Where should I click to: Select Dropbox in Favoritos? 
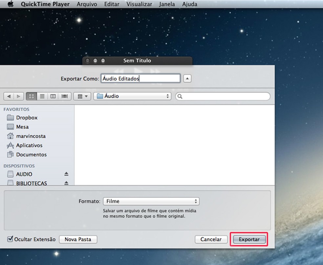click(27, 118)
